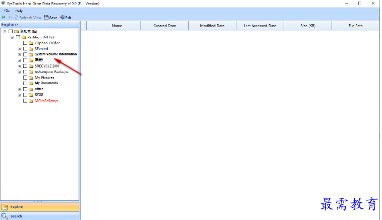
Task: Switch to the Explore pane tab
Action: point(39,207)
